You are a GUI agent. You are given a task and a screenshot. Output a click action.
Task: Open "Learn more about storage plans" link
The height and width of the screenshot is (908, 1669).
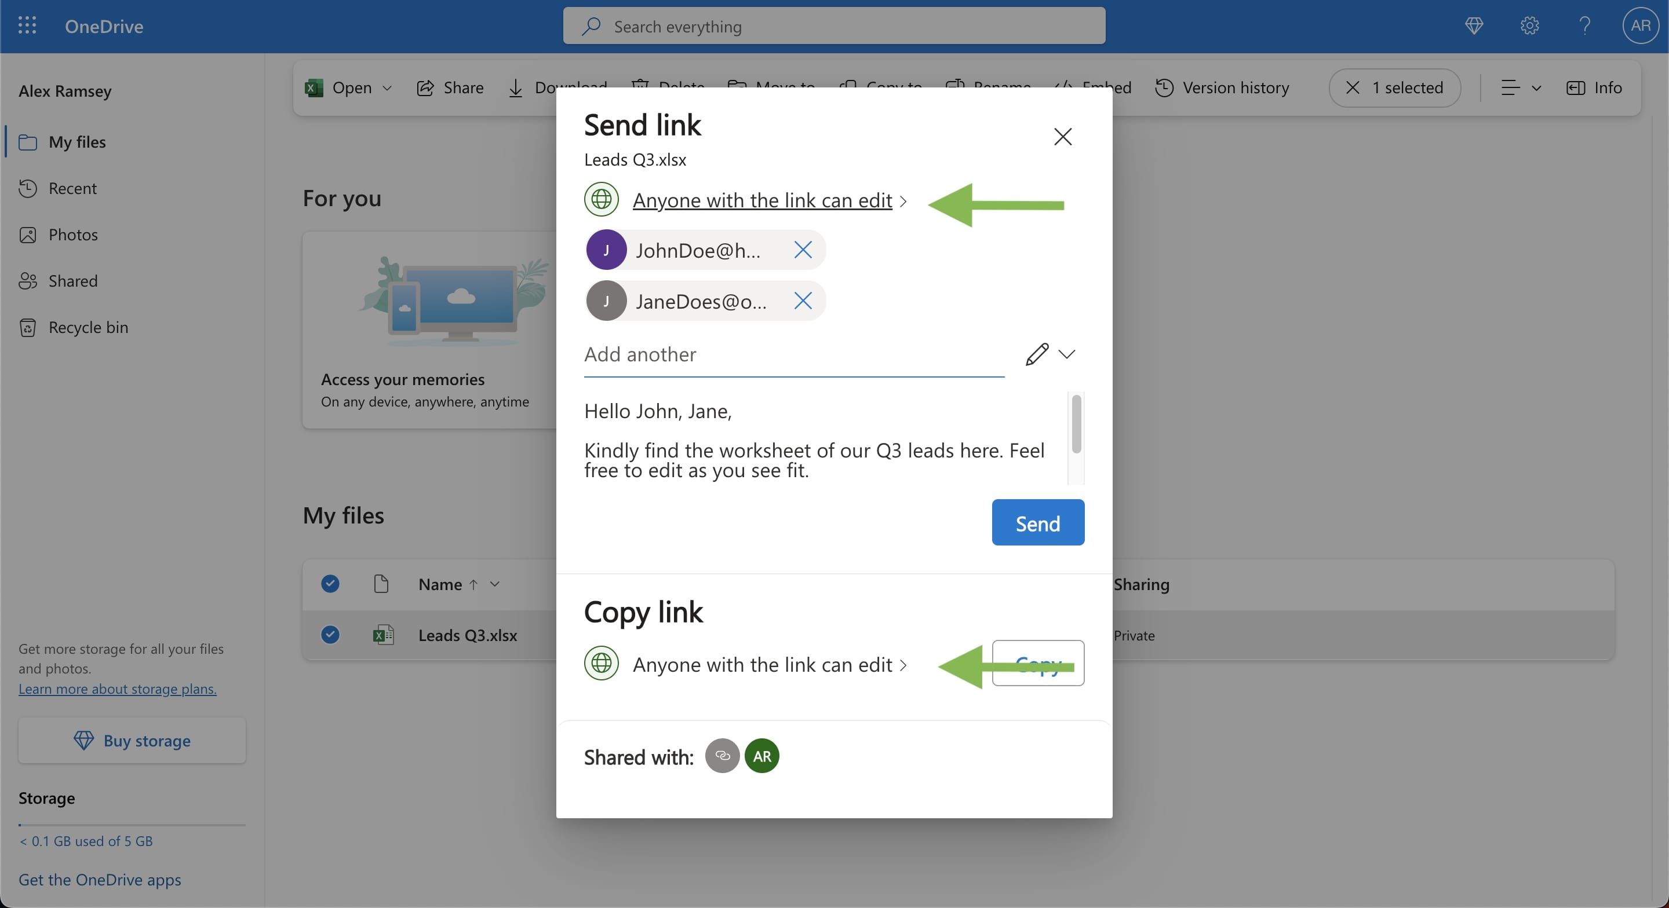coord(116,689)
